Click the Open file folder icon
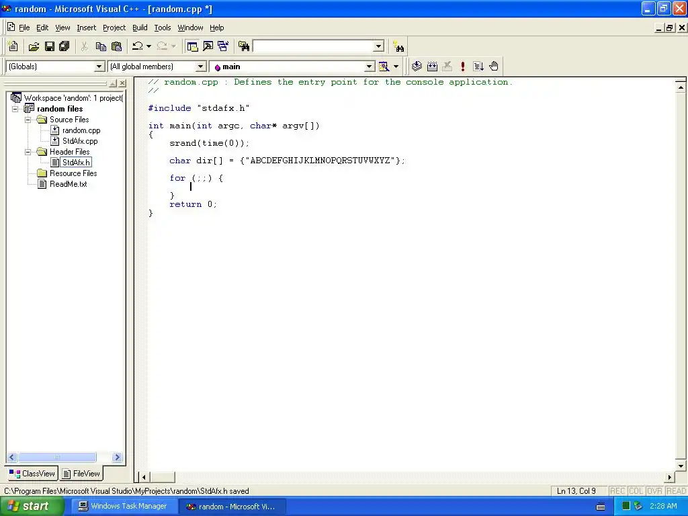The height and width of the screenshot is (516, 688). pyautogui.click(x=34, y=46)
